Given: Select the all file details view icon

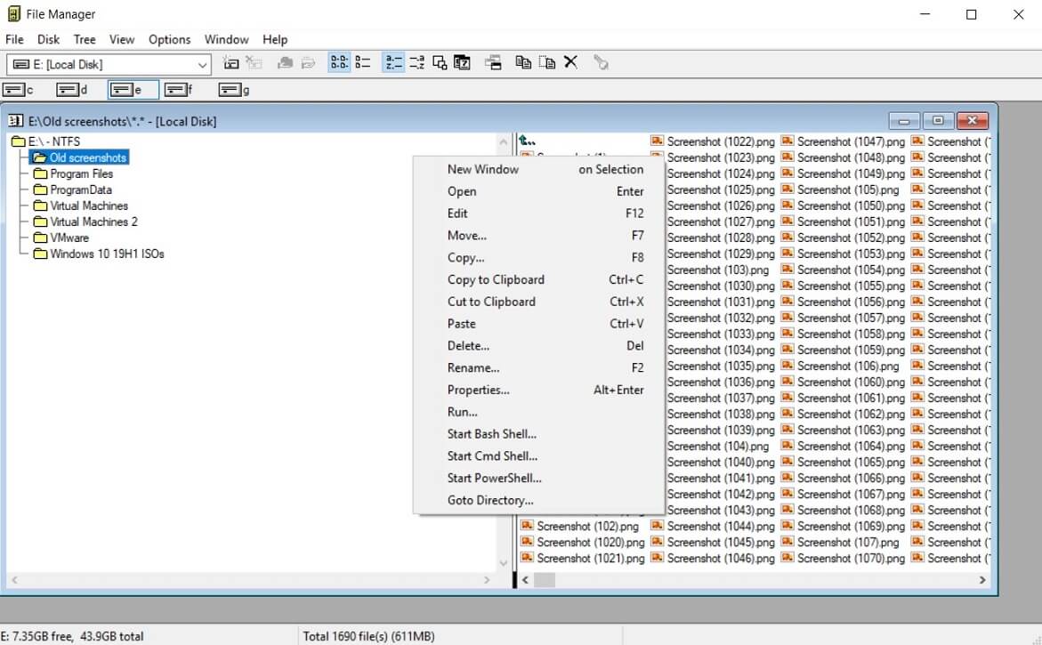Looking at the screenshot, I should point(362,63).
